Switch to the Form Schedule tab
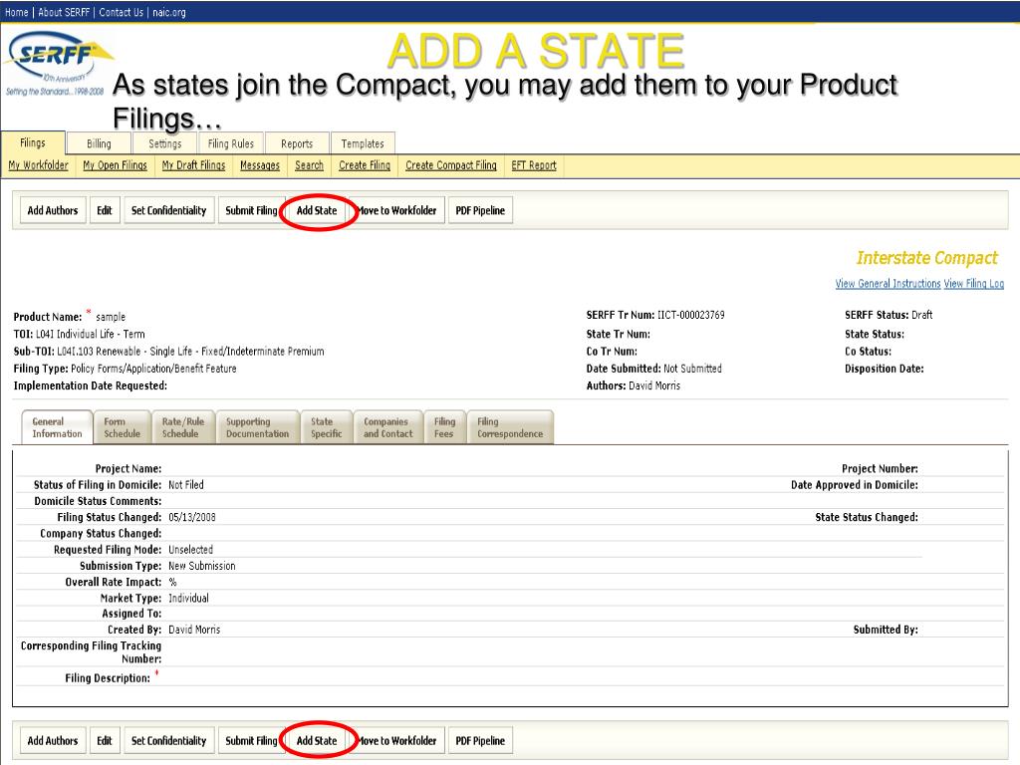Viewport: 1020px width, 765px height. (x=123, y=427)
